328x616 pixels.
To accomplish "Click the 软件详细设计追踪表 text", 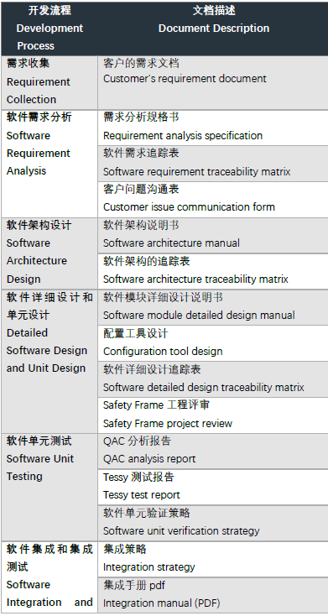I will [152, 369].
